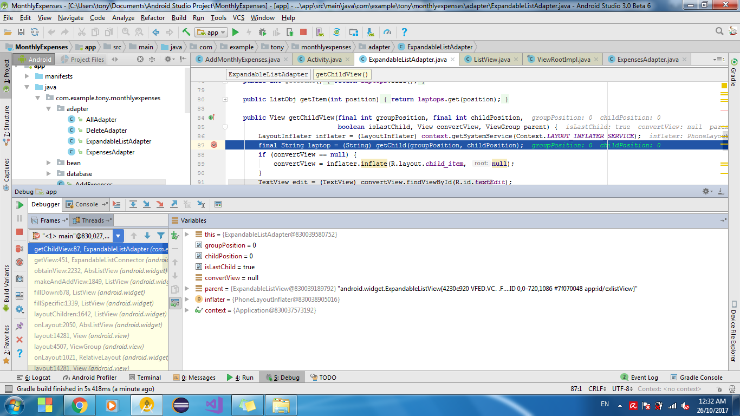The width and height of the screenshot is (740, 416).
Task: Collapse the java folder node
Action: (x=27, y=87)
